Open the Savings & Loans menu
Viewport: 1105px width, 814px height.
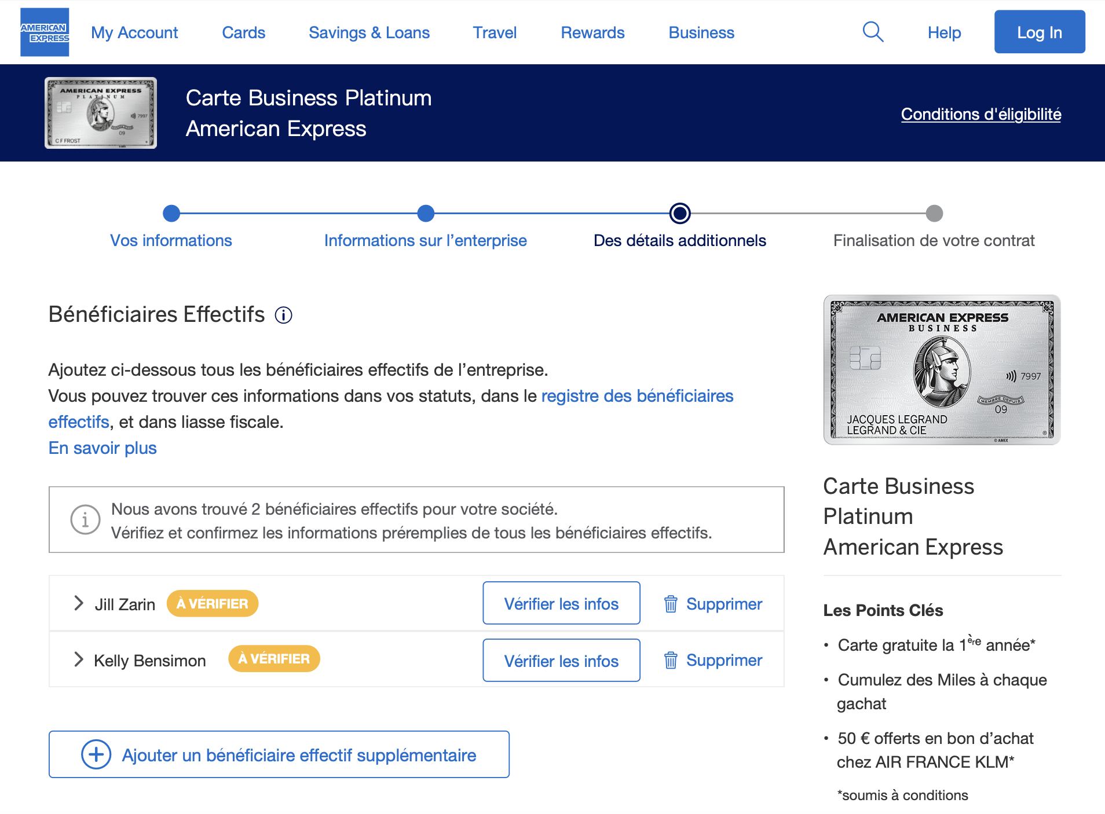tap(369, 32)
